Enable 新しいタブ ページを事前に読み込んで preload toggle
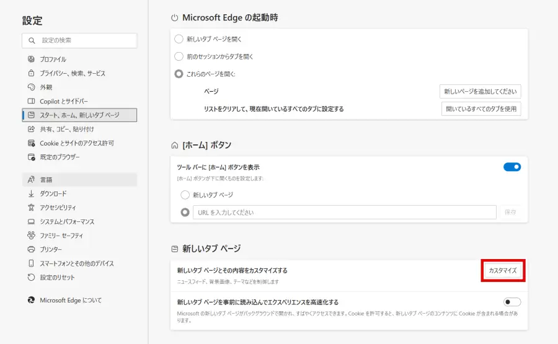 pyautogui.click(x=512, y=302)
